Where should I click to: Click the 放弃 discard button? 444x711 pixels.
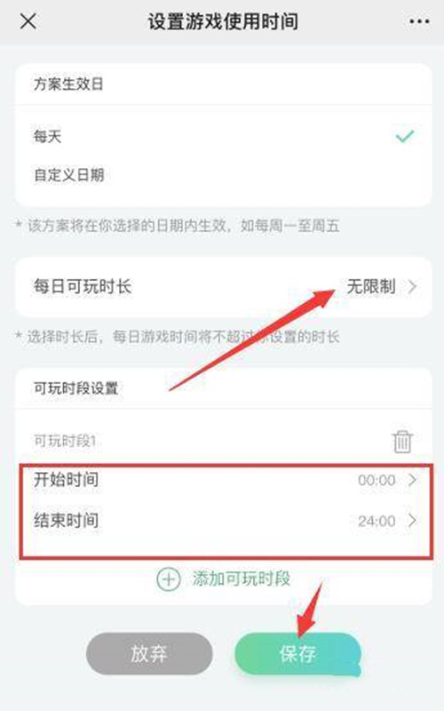149,653
